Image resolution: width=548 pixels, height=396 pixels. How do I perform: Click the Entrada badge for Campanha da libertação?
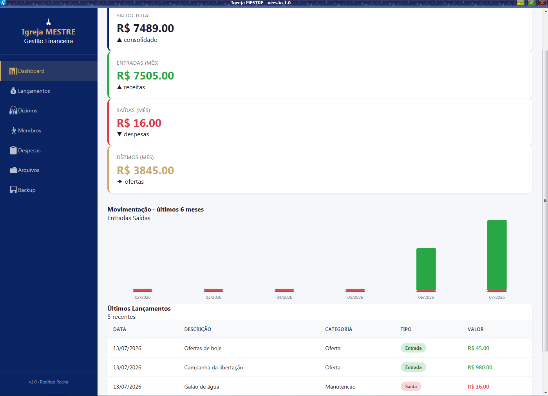(413, 367)
